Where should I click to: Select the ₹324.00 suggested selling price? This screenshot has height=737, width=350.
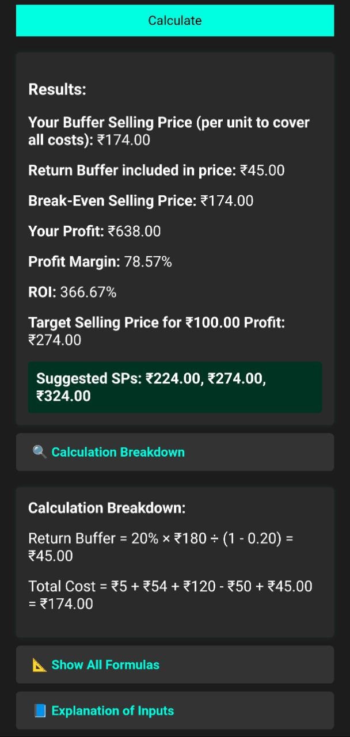pos(63,396)
